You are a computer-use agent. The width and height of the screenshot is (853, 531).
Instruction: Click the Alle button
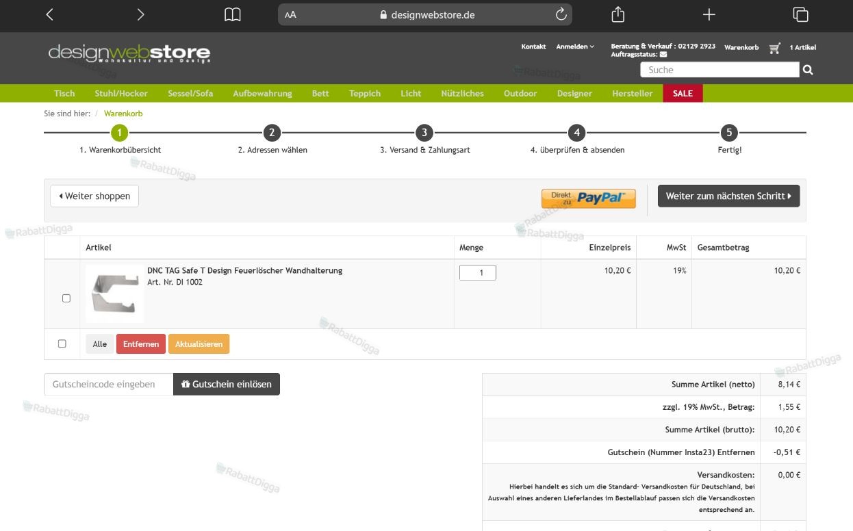coord(100,344)
